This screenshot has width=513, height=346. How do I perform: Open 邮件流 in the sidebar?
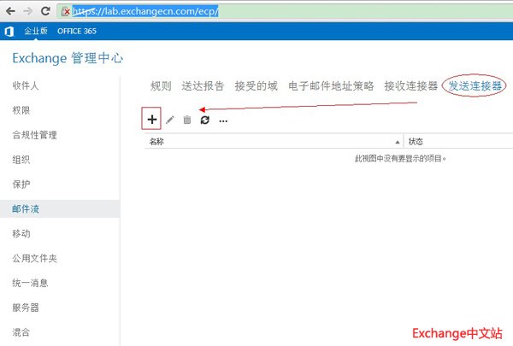(26, 209)
